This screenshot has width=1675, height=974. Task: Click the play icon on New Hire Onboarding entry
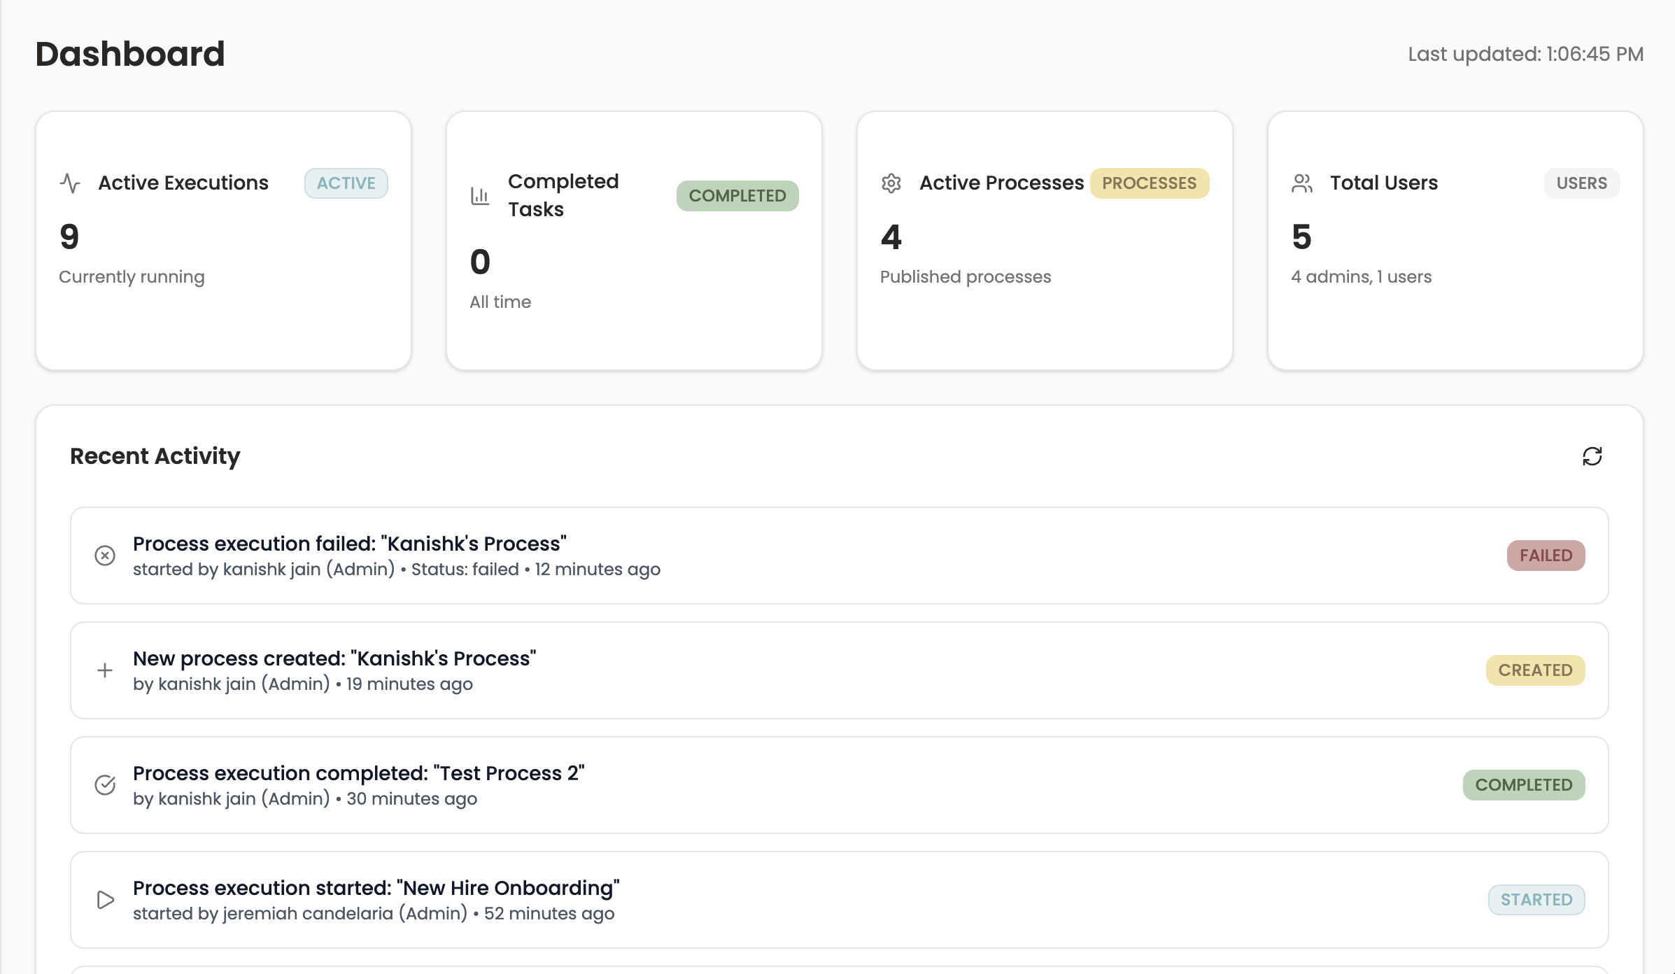[x=105, y=900]
